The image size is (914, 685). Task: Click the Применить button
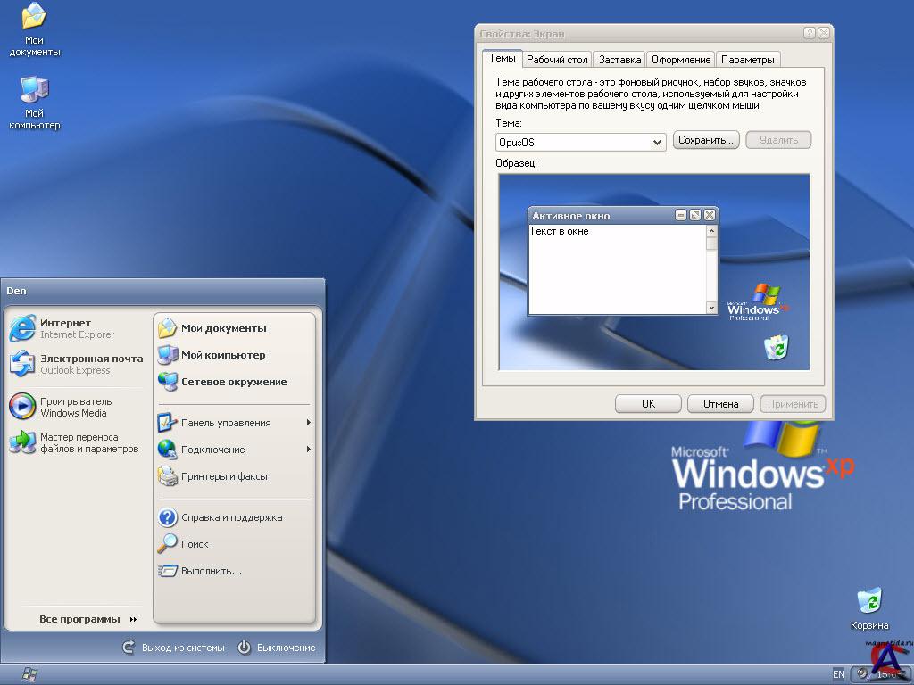click(x=793, y=404)
